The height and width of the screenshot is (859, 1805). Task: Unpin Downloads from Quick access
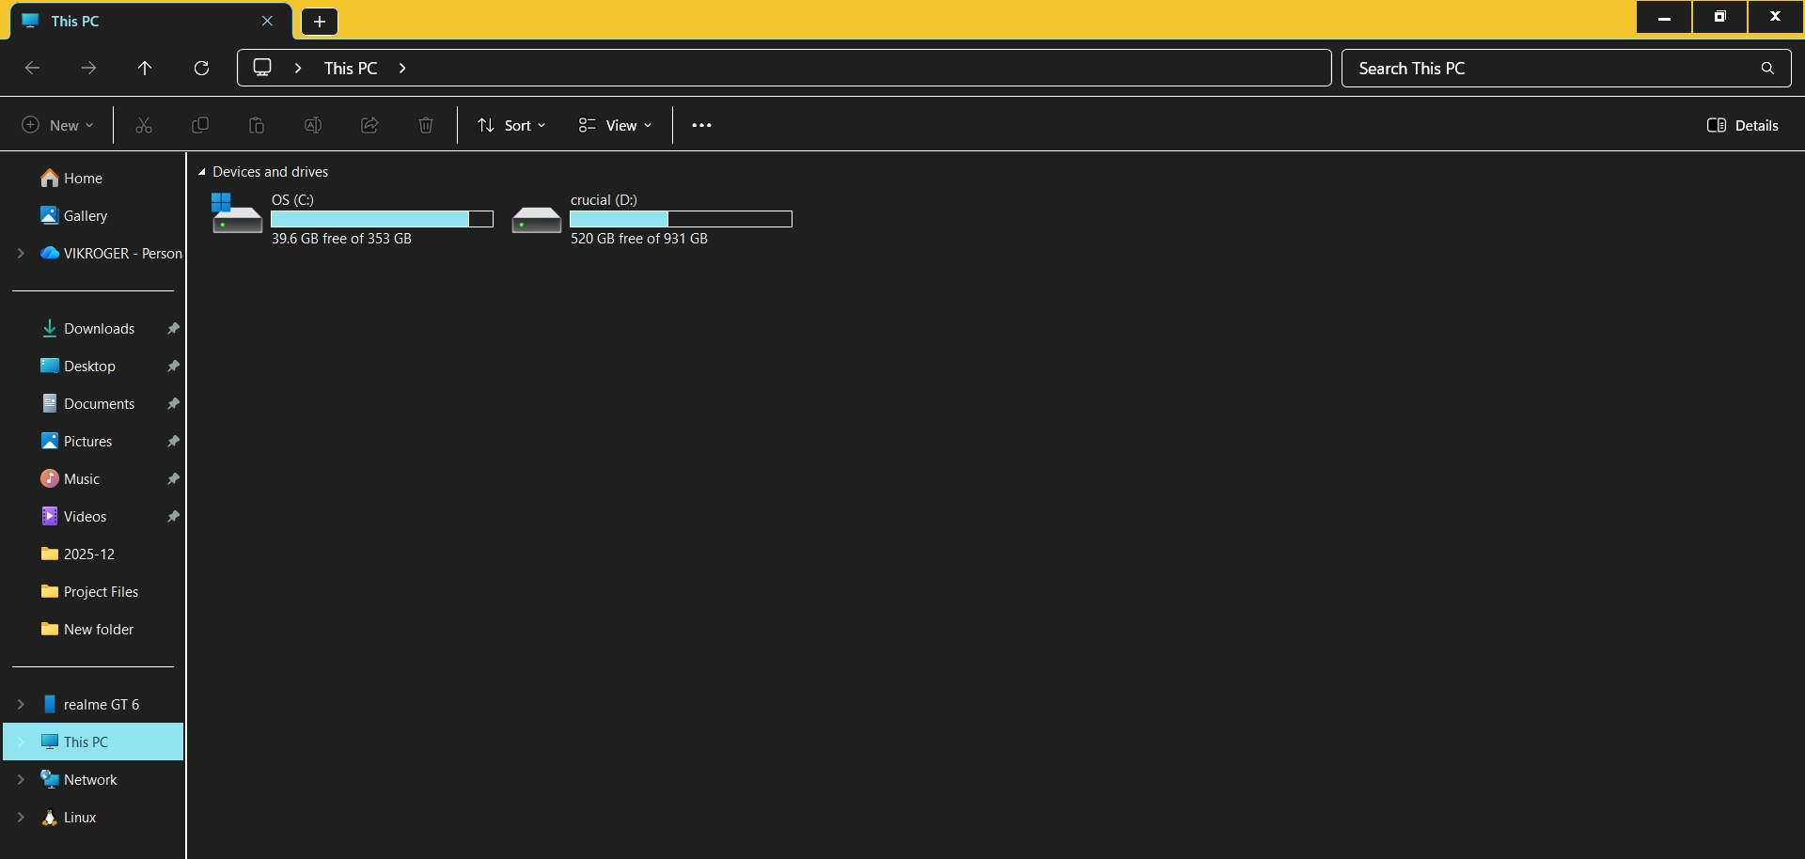[x=173, y=329]
